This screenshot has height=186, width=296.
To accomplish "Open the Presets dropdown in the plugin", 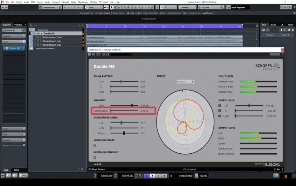I will [185, 82].
